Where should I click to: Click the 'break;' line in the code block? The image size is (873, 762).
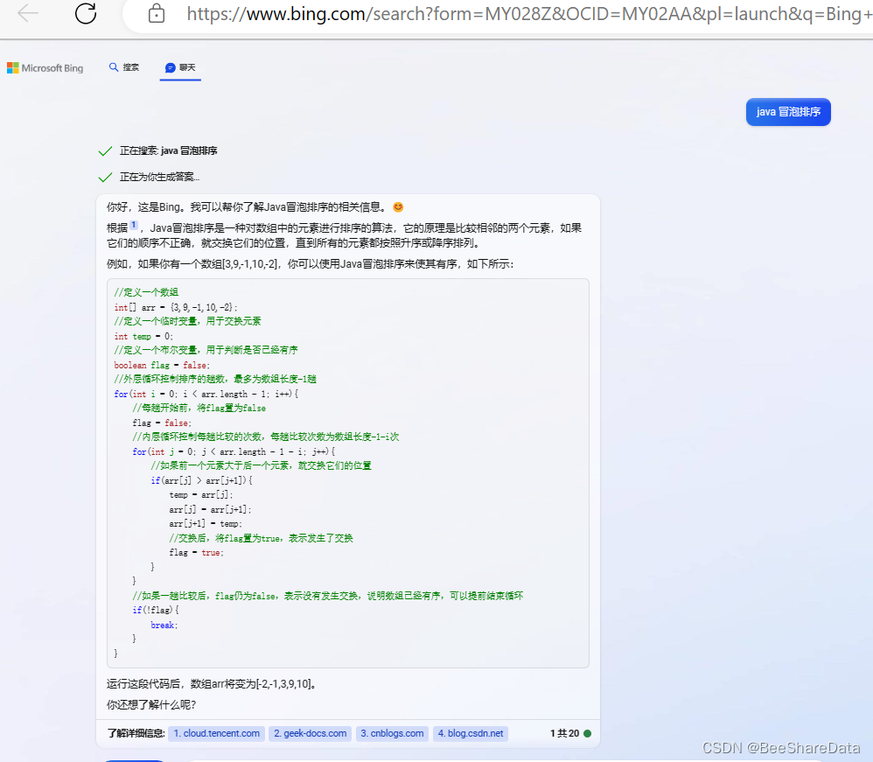point(164,625)
